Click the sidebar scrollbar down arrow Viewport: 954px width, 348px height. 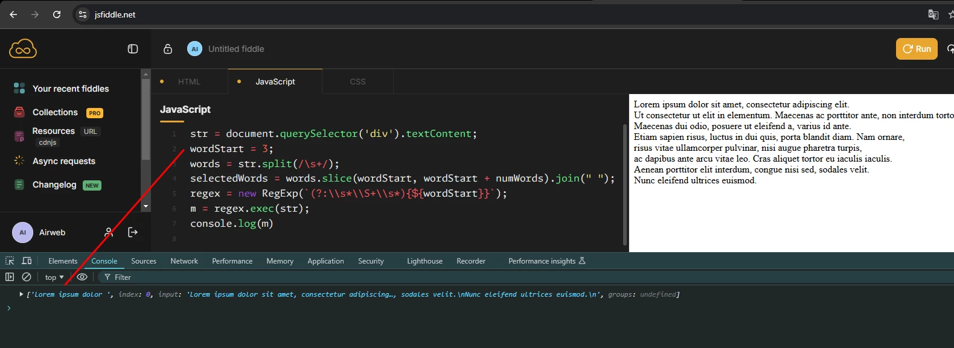click(x=146, y=206)
